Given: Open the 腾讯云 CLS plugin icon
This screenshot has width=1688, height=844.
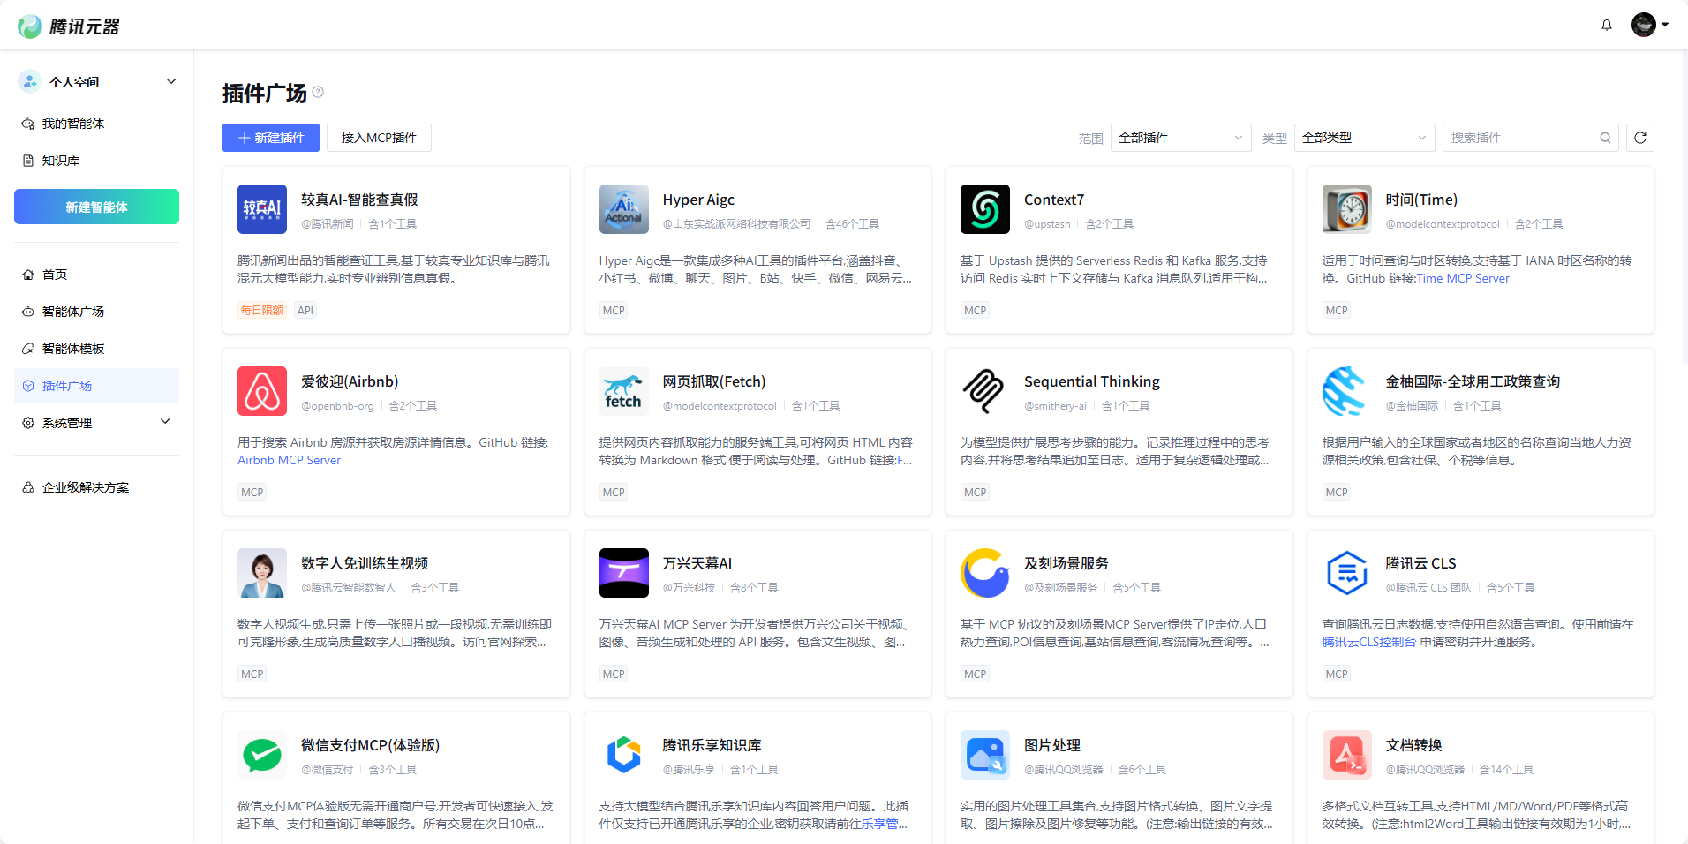Looking at the screenshot, I should 1347,573.
